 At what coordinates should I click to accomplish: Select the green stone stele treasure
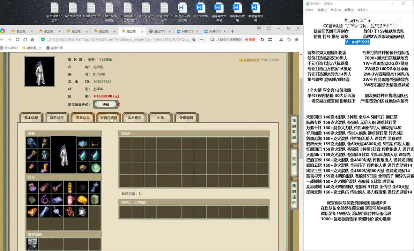(95, 200)
